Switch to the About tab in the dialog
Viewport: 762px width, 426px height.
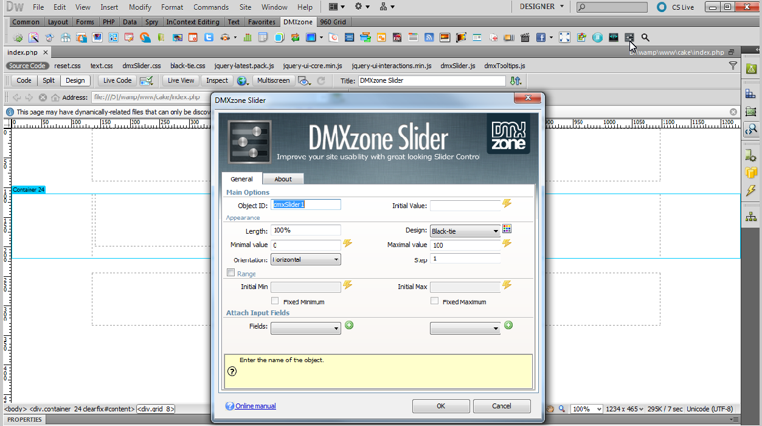[283, 179]
